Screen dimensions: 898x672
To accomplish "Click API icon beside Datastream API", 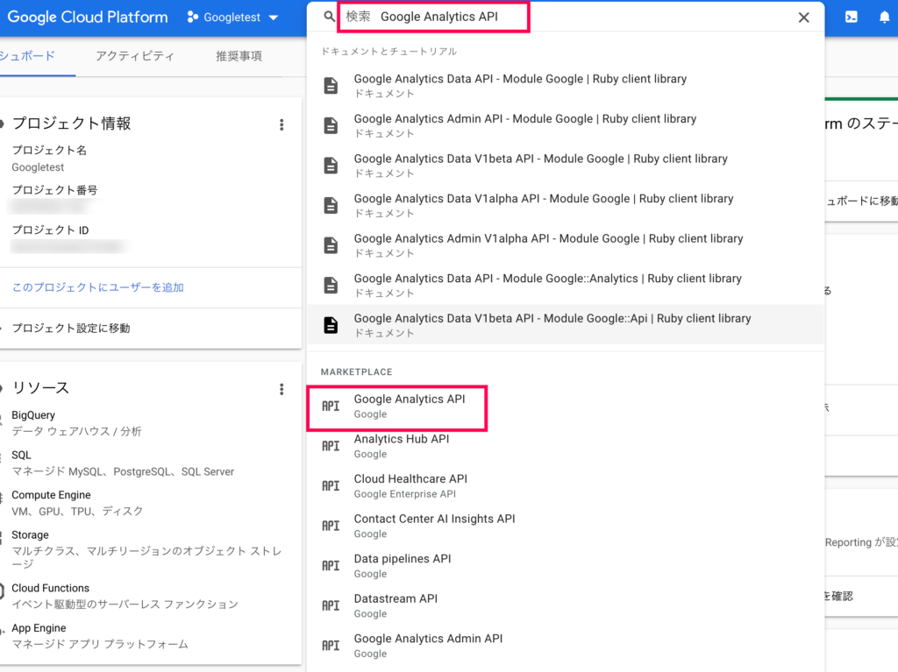I will [x=331, y=605].
